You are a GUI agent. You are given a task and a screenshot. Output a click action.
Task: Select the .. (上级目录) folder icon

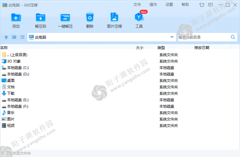[x=4, y=55]
